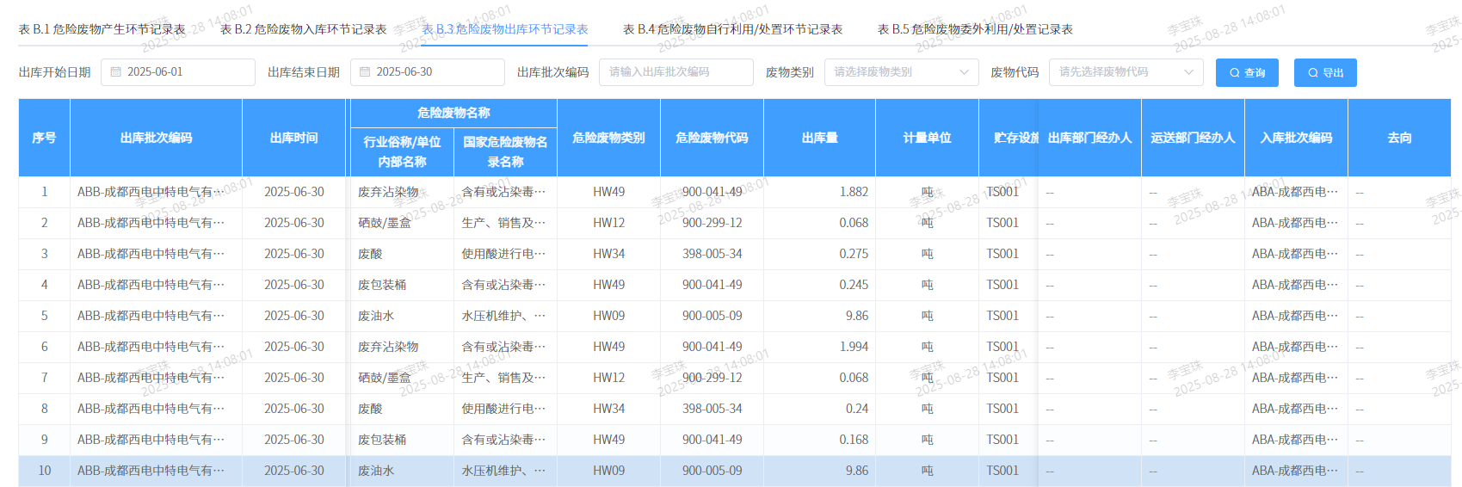The image size is (1462, 487).
Task: Select row 10 with 废油水
Action: 376,471
